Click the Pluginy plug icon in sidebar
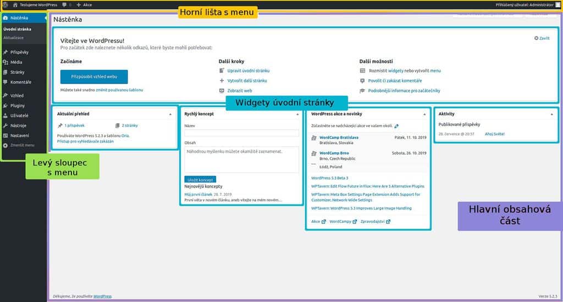Image resolution: width=563 pixels, height=302 pixels. coord(5,106)
